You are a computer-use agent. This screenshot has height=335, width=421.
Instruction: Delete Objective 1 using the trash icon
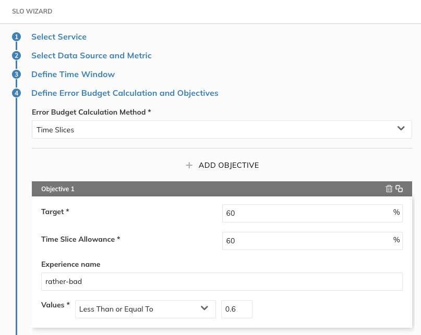[389, 189]
